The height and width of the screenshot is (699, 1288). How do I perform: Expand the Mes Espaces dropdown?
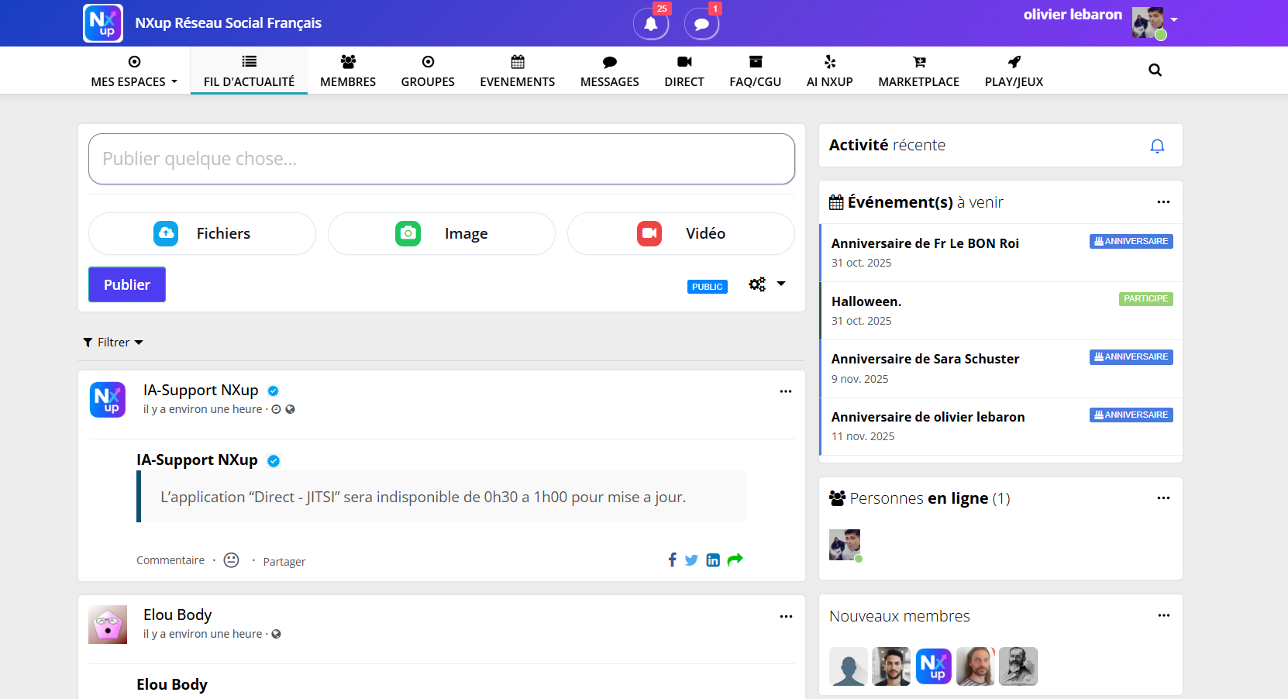coord(134,71)
